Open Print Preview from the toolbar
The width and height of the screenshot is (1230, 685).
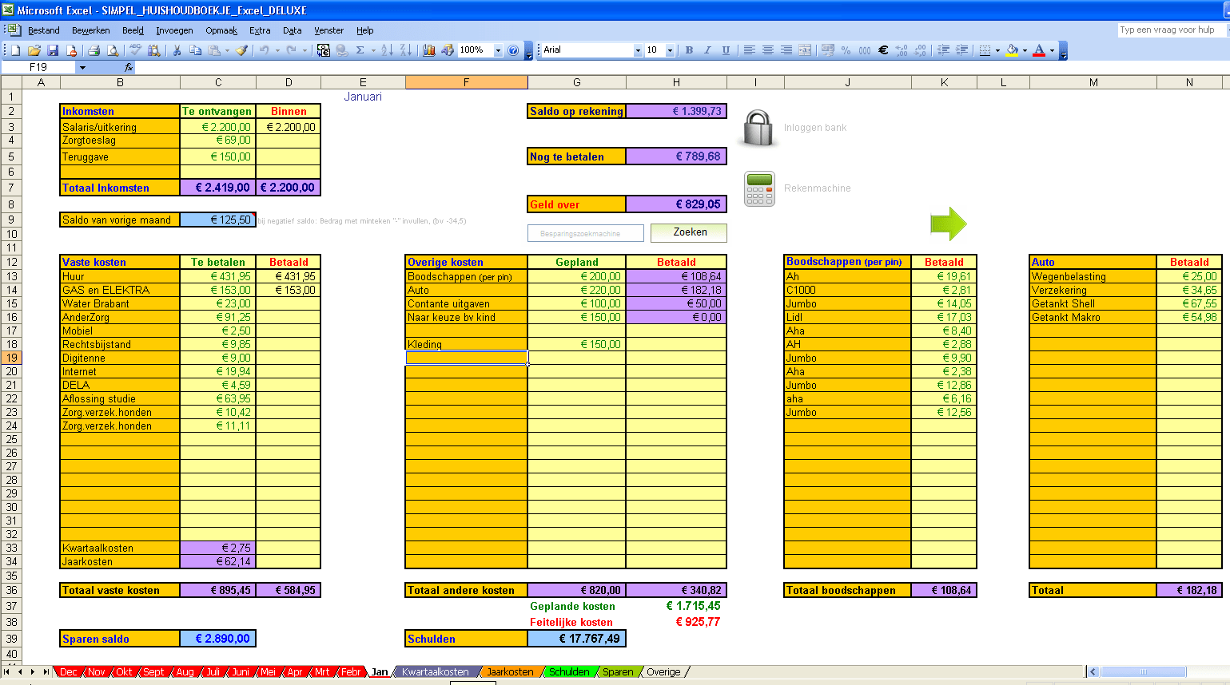coord(113,50)
